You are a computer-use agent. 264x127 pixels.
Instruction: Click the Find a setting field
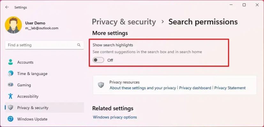[44, 45]
